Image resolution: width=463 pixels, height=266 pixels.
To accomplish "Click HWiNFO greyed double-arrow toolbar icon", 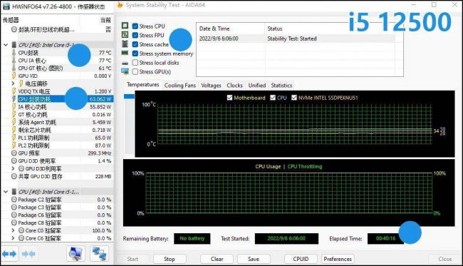I will point(28,254).
